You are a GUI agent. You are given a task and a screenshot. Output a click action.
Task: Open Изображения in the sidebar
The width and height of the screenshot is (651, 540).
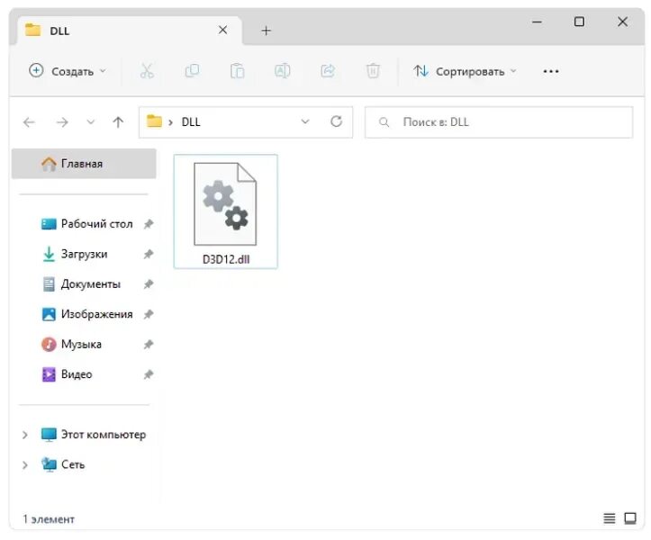click(87, 314)
